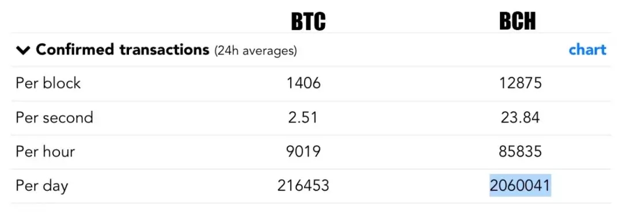Collapse the Confirmed transactions section chevron
This screenshot has width=622, height=222.
pos(24,51)
